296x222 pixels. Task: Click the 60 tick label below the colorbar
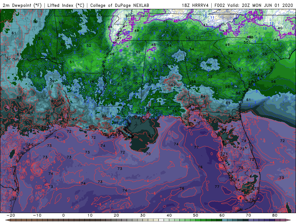tap(222, 215)
